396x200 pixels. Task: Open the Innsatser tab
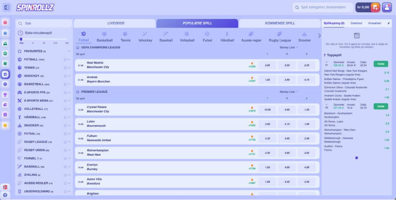tap(374, 23)
